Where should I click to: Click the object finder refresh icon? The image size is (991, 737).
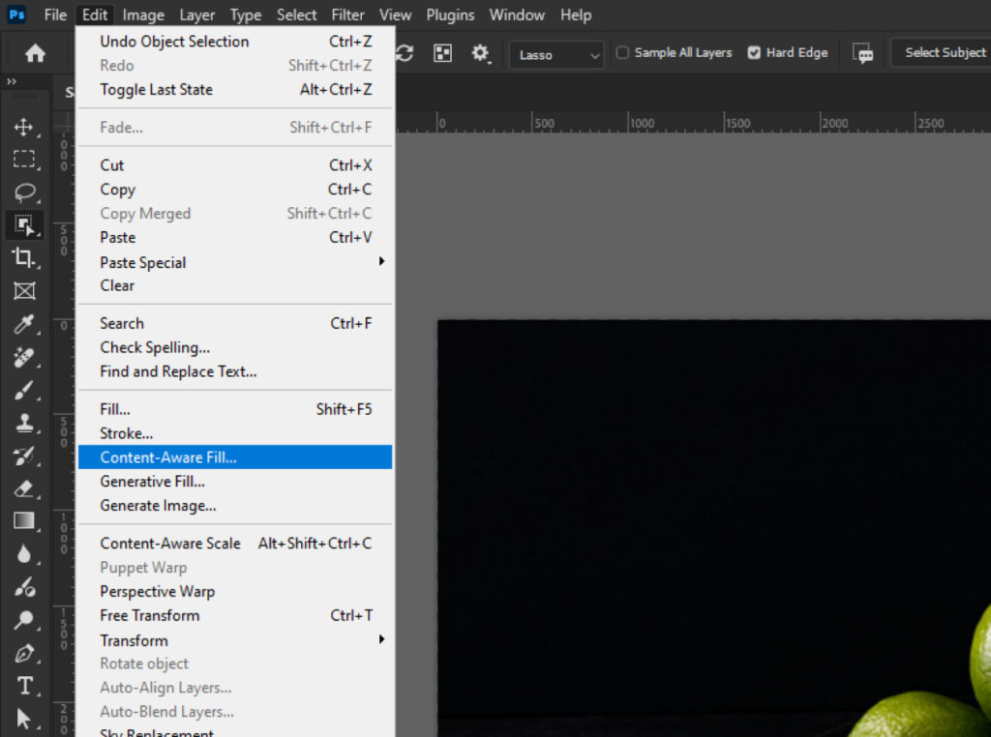405,53
